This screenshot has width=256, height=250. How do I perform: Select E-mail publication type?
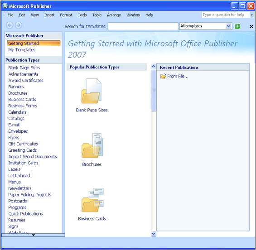[x=14, y=125]
